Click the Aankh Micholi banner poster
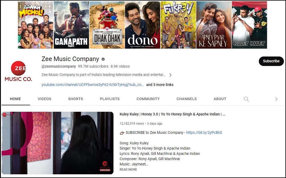This screenshot has width=286, height=178. [x=35, y=25]
